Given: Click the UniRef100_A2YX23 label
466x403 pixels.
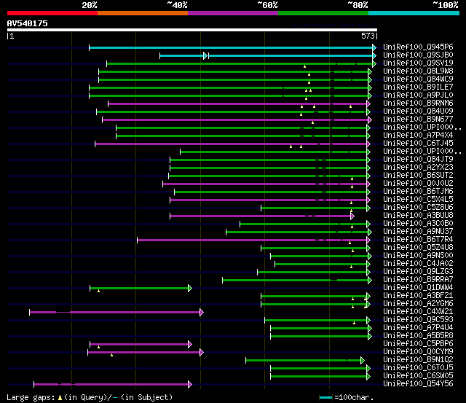Looking at the screenshot, I should (418, 168).
